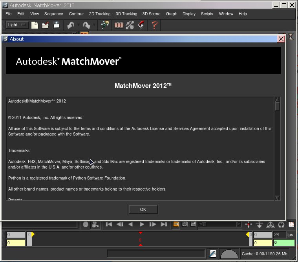Open the 3D Scene menu
This screenshot has height=262, width=298.
pyautogui.click(x=151, y=14)
